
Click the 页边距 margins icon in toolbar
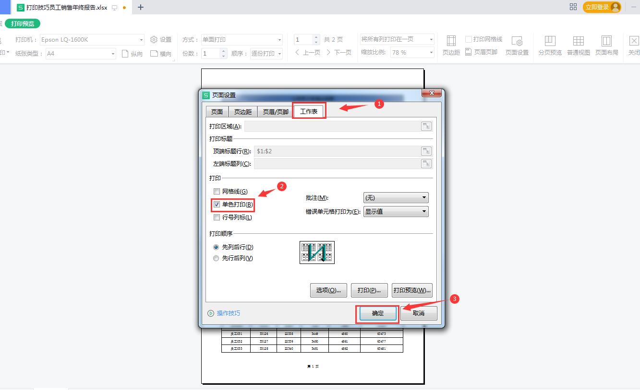(x=451, y=45)
